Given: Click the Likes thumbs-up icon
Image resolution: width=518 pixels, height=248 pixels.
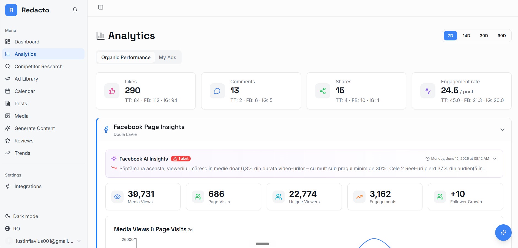Looking at the screenshot, I should tap(112, 91).
